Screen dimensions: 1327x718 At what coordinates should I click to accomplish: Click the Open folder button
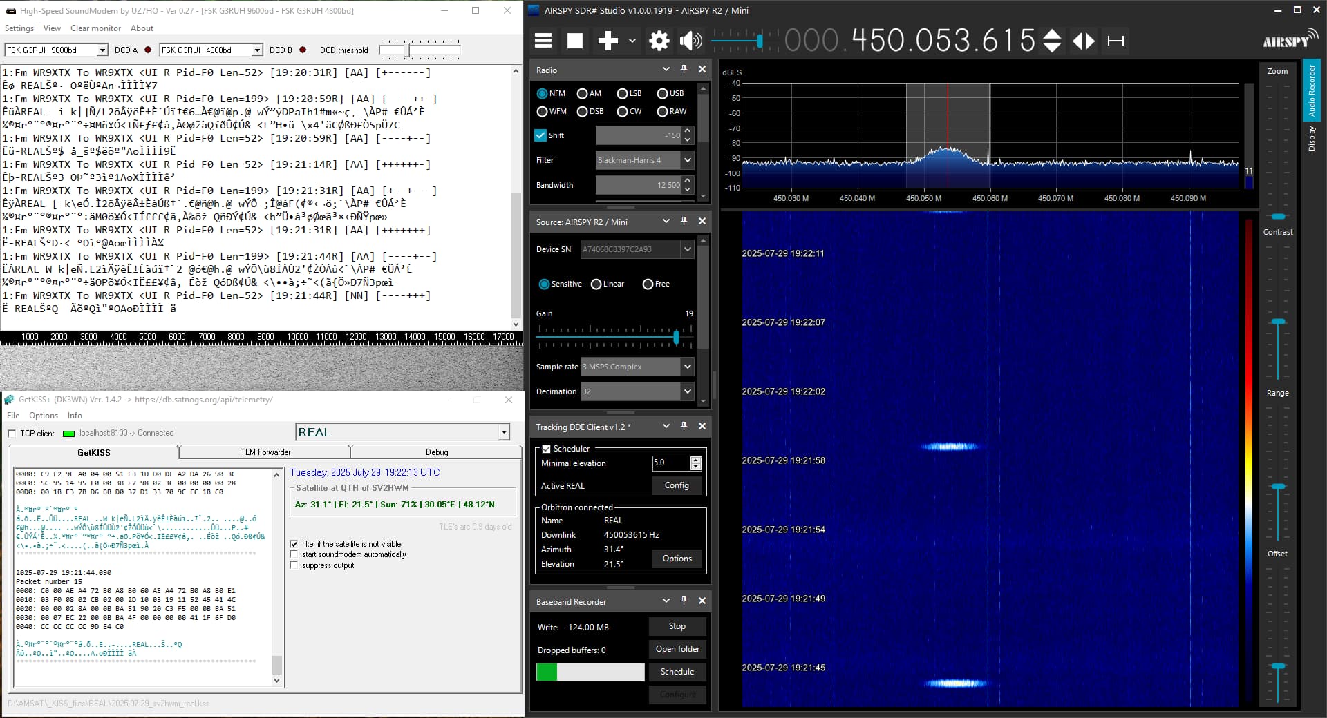677,649
